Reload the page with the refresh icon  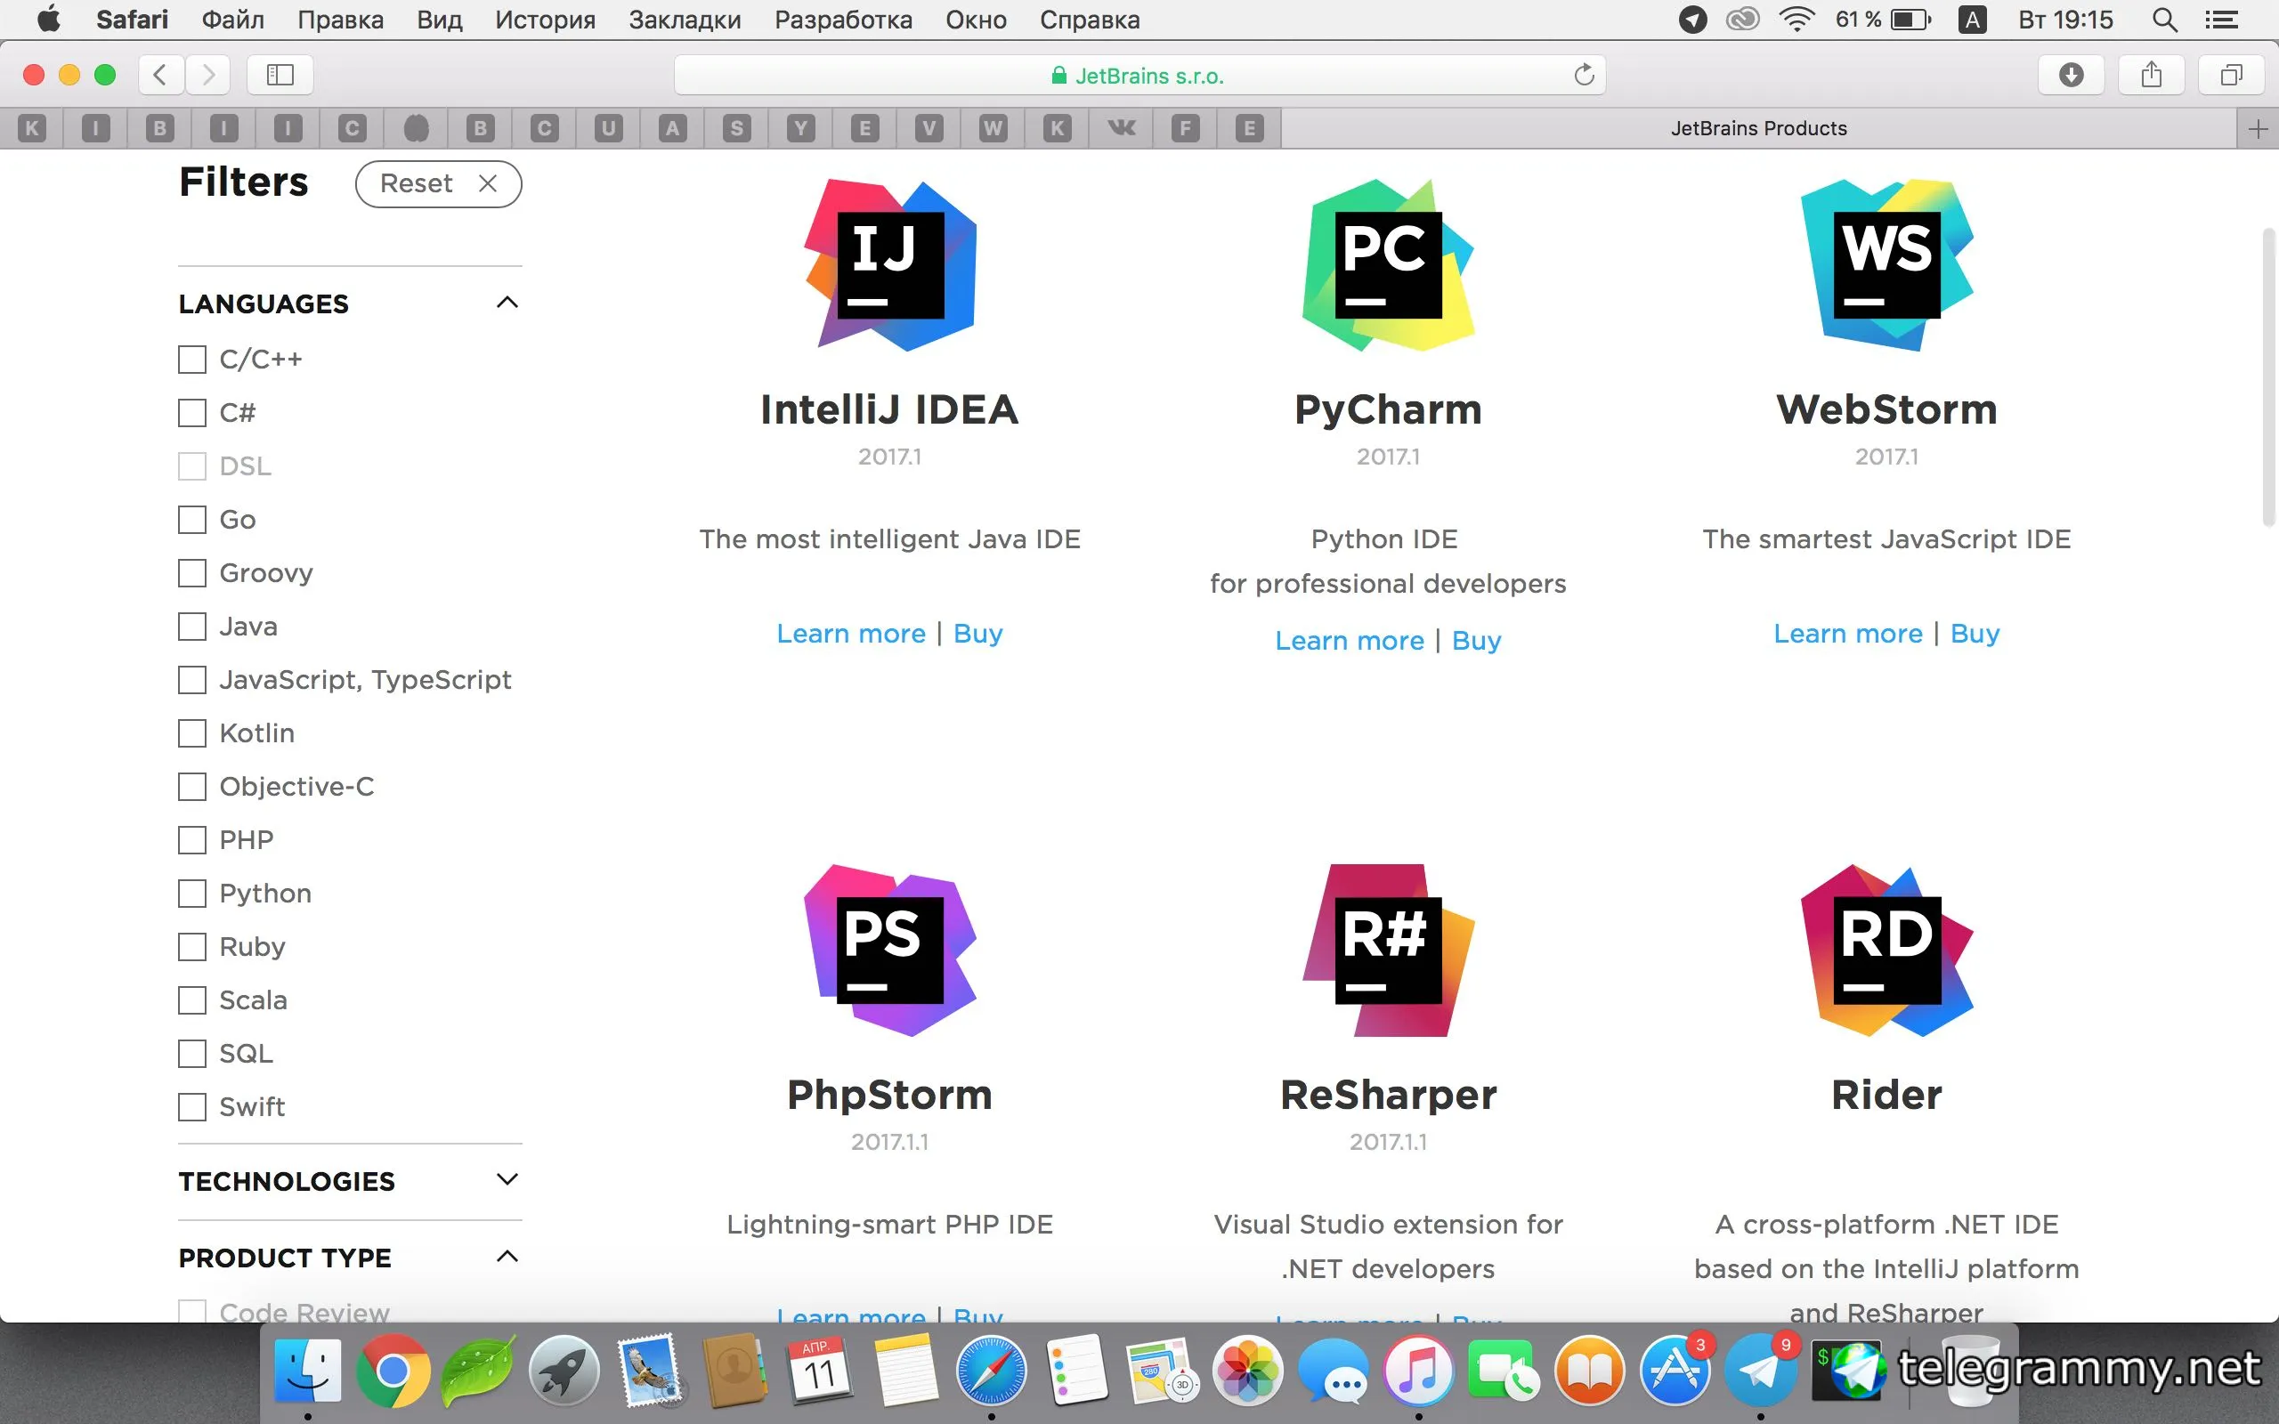[x=1584, y=75]
